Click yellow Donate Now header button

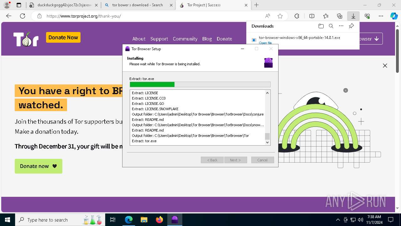point(63,37)
